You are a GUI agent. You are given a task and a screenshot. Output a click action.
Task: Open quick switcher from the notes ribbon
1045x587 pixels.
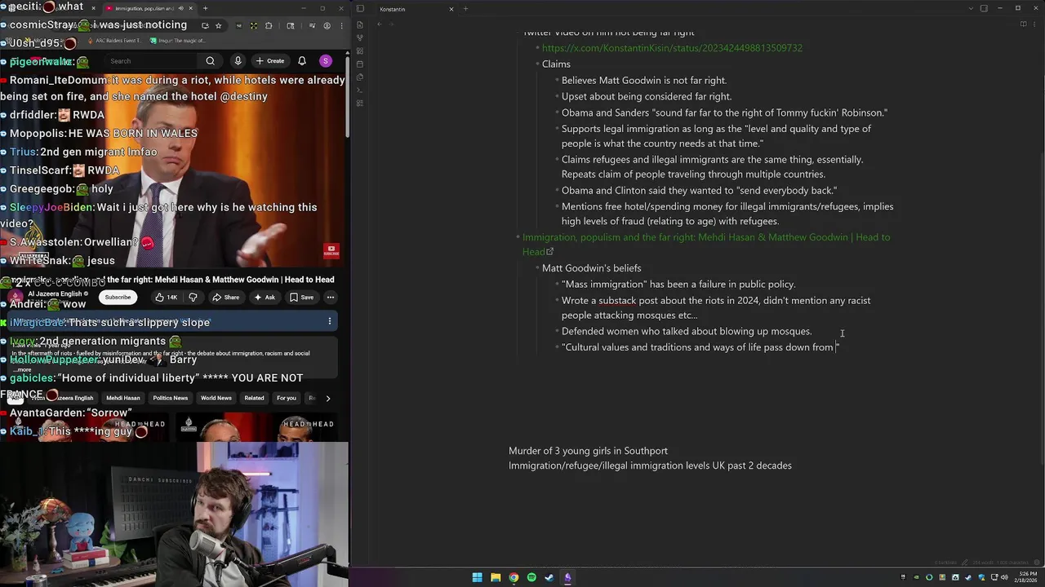click(x=360, y=24)
